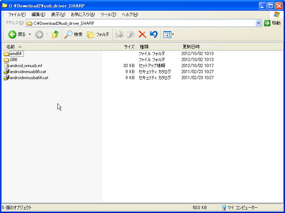This screenshot has width=285, height=213.
Task: Click the マイ コンピューター status bar icon
Action: [x=224, y=208]
